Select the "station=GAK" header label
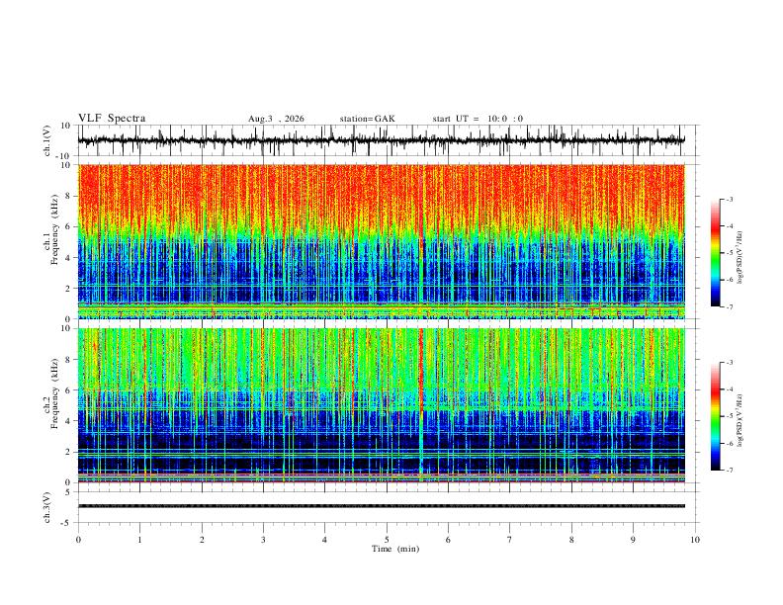 [367, 119]
